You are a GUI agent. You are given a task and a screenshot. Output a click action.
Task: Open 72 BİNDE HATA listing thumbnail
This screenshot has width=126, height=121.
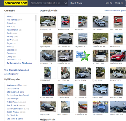point(65,90)
